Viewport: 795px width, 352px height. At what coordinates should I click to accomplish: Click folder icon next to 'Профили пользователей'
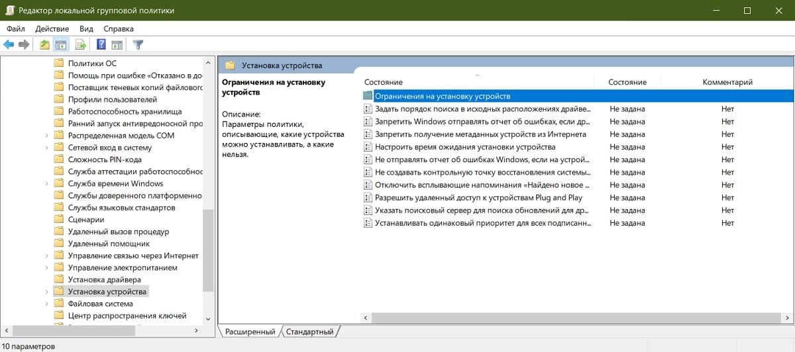[x=58, y=99]
